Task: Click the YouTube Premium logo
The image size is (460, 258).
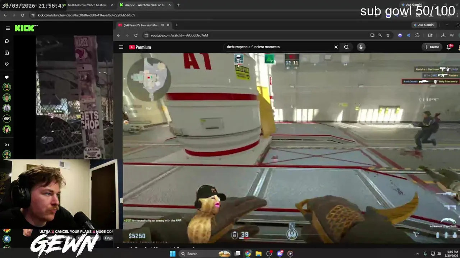Action: click(140, 47)
